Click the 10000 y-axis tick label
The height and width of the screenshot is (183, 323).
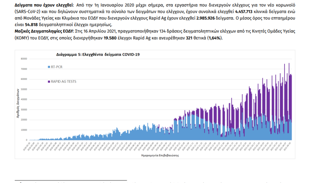(x=24, y=130)
